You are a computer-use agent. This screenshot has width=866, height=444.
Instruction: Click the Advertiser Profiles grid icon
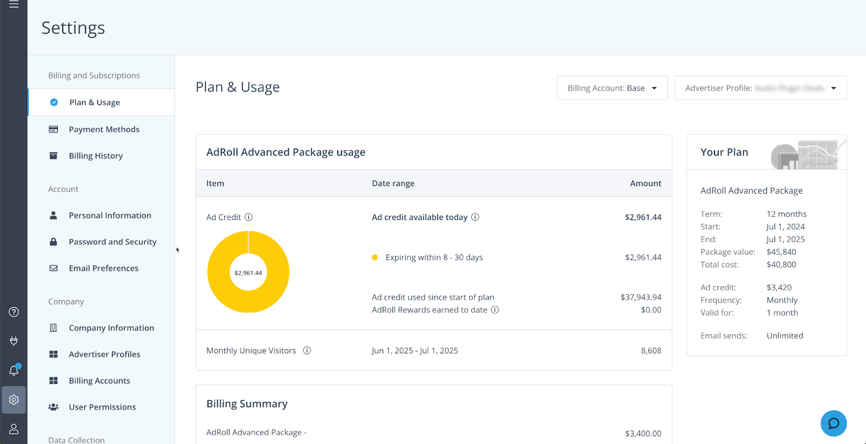[x=54, y=354]
